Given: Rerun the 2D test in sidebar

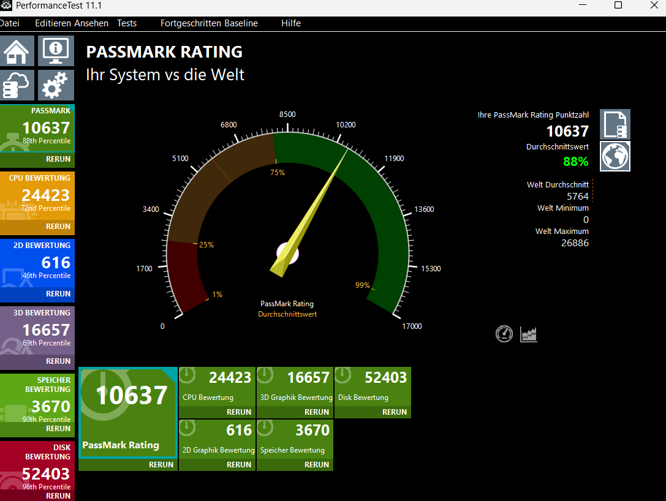Looking at the screenshot, I should (x=58, y=294).
